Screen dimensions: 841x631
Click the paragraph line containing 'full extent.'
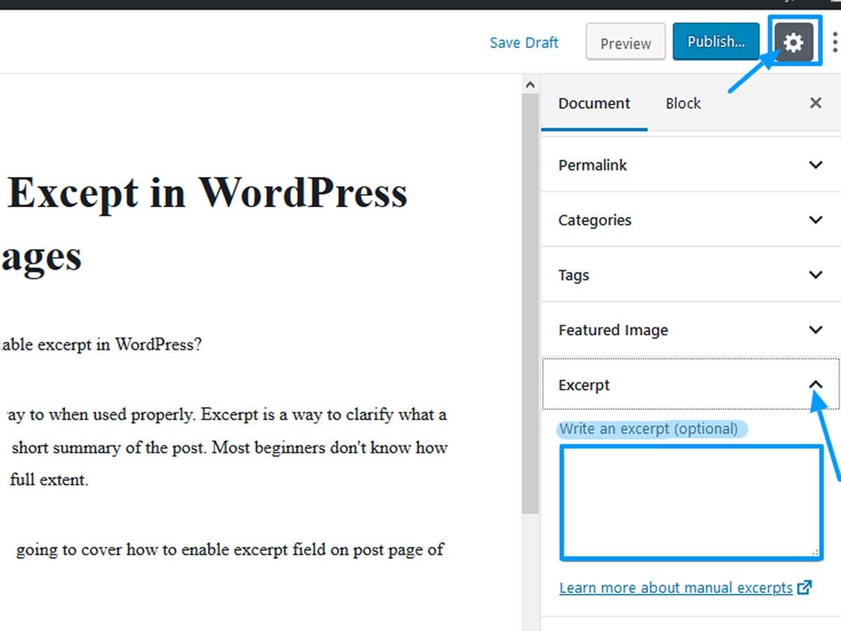pos(49,480)
